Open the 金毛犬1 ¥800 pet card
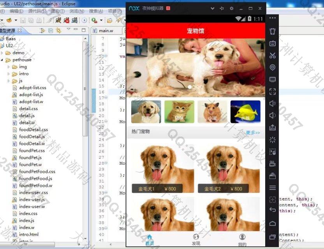Screen dimensions: 324x249 [163, 169]
